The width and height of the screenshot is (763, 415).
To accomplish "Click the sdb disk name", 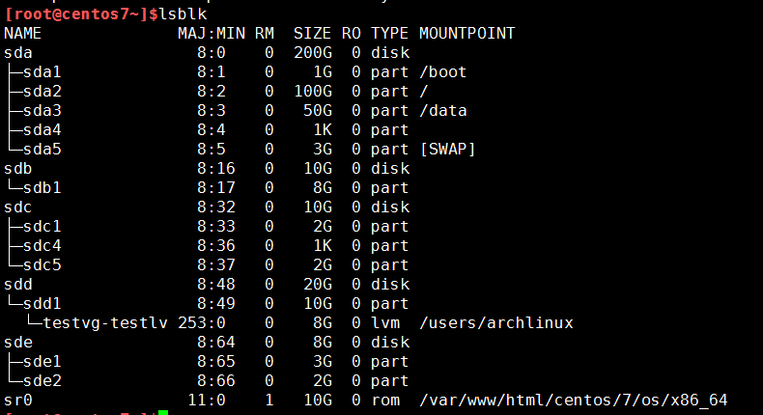I will point(18,168).
